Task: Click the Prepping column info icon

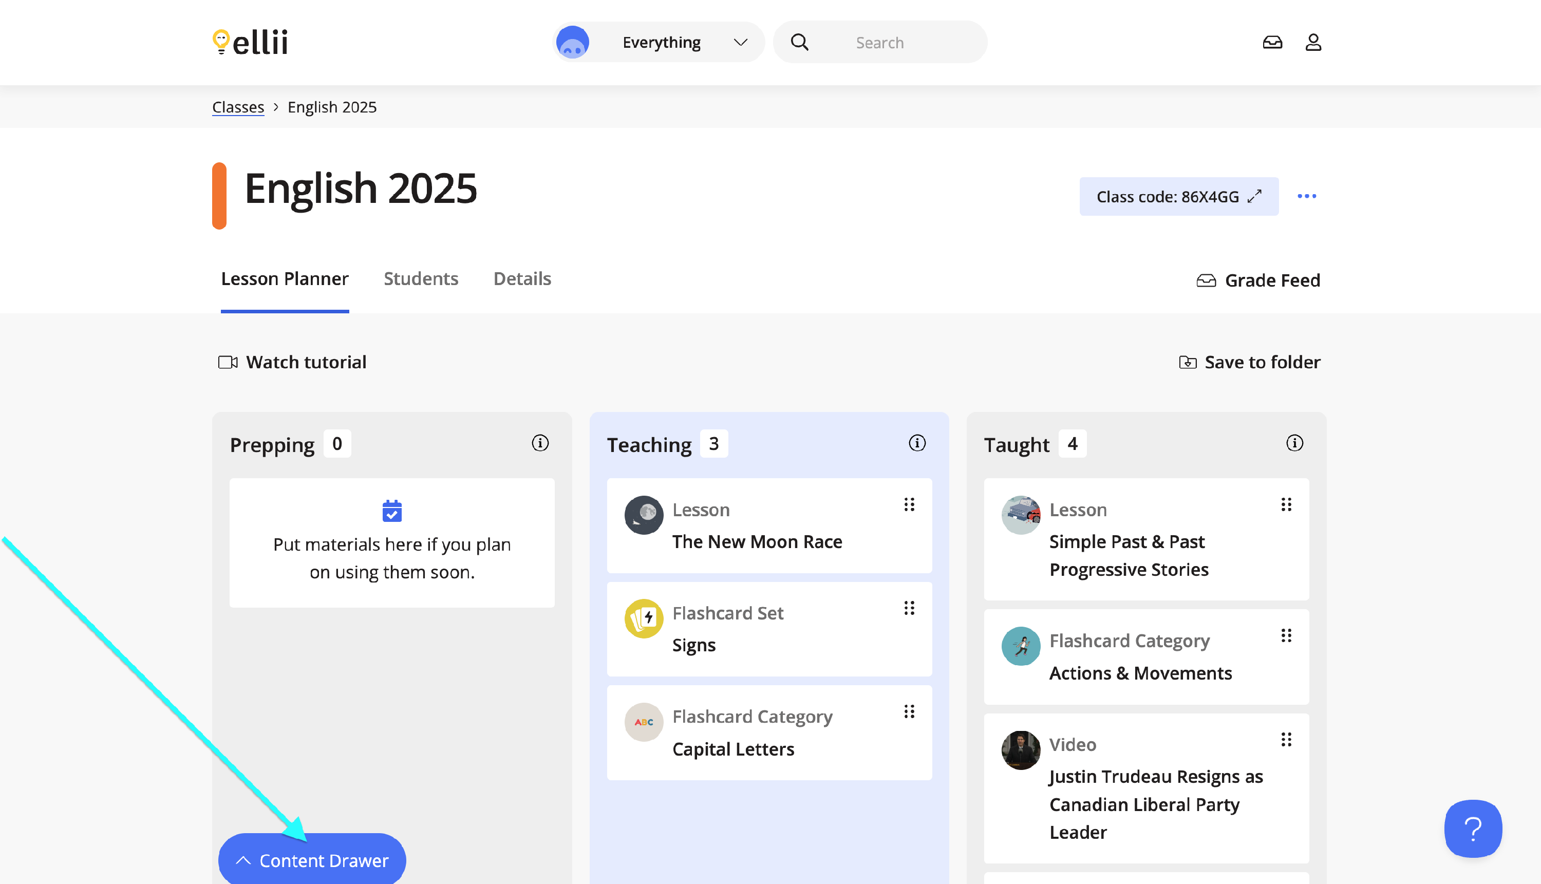Action: 540,443
